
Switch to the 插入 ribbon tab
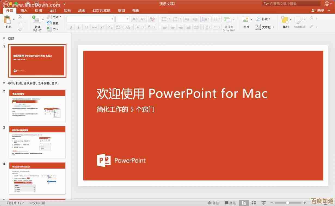24,10
